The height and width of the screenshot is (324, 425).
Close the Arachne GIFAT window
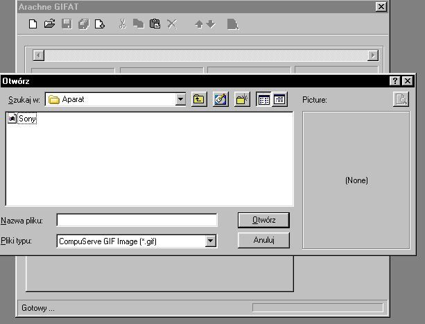381,6
